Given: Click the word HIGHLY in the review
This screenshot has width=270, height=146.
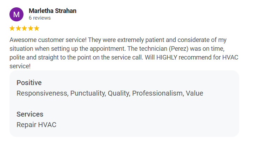Looking at the screenshot, I should [x=167, y=57].
